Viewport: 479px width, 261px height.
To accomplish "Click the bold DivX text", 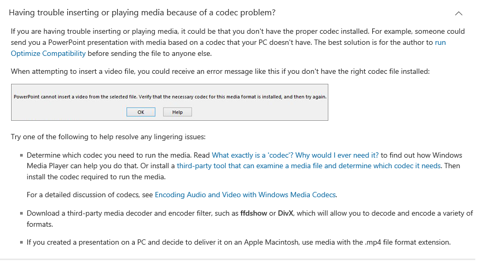I will 285,213.
